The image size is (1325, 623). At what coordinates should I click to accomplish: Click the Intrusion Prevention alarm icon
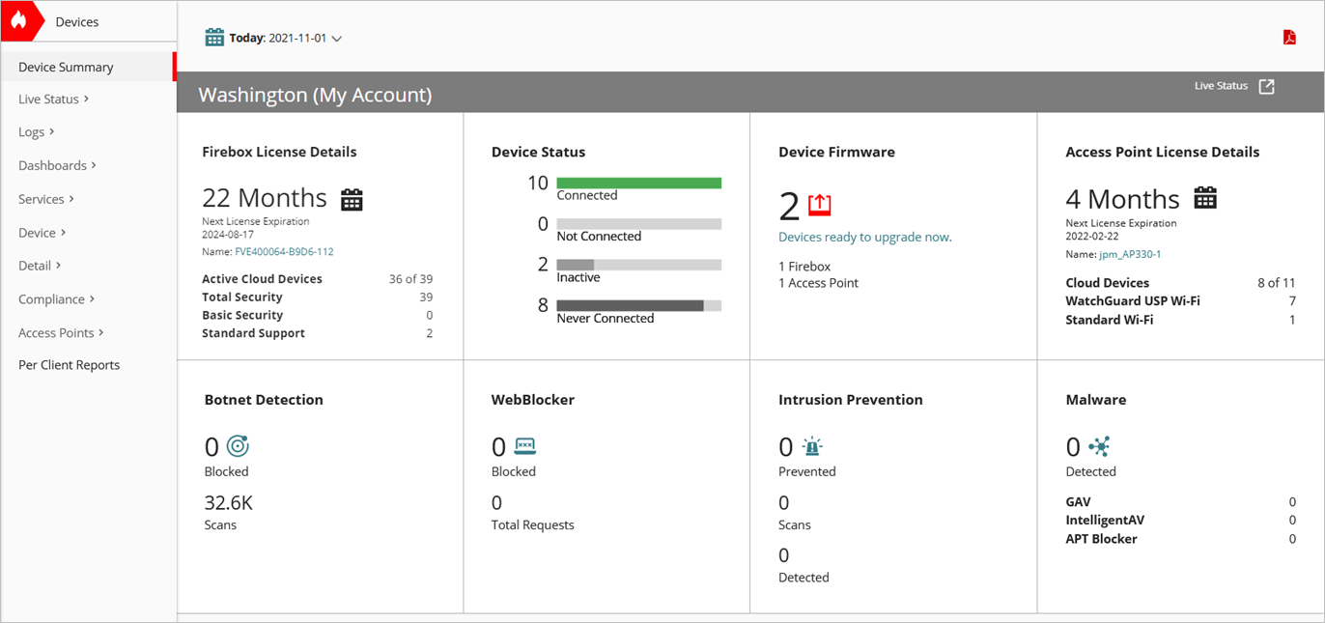[x=811, y=445]
